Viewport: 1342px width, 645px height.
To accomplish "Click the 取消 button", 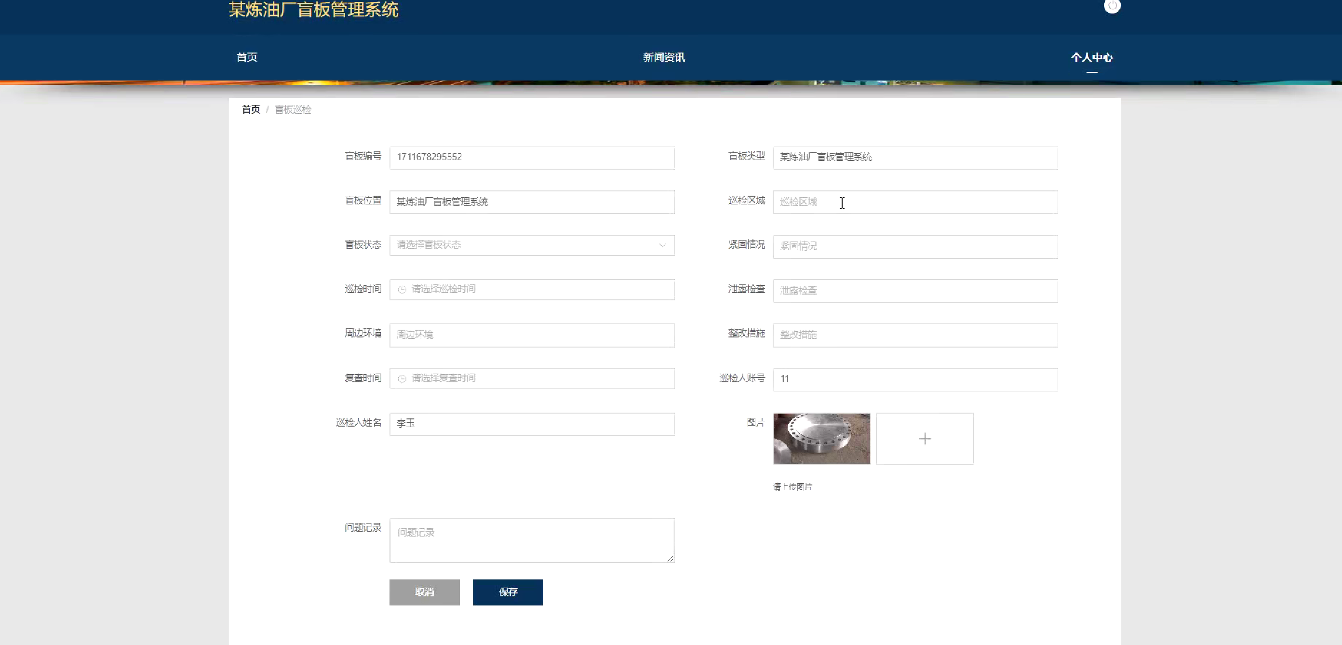I will [x=424, y=592].
